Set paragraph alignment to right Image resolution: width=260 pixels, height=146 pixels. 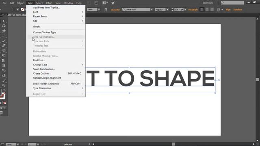[x=212, y=10]
